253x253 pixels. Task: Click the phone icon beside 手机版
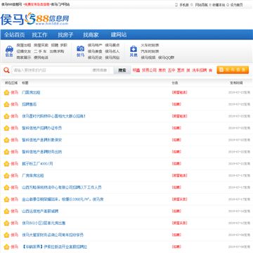pyautogui.click(x=176, y=5)
